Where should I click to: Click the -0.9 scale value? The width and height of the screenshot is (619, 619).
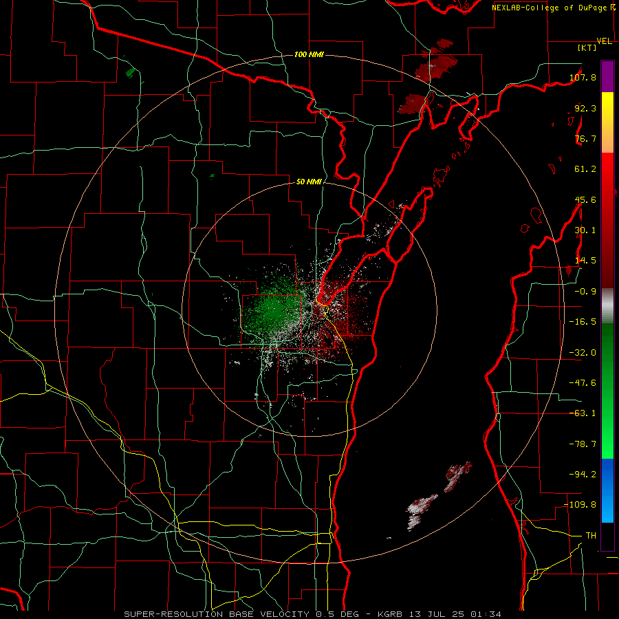(x=585, y=292)
